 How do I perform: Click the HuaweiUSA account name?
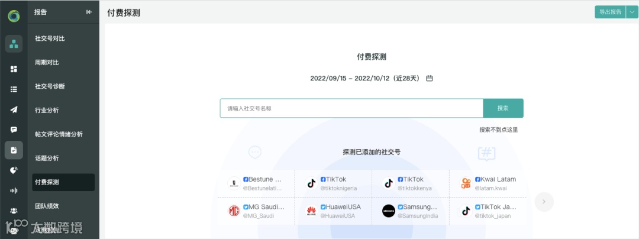(x=343, y=207)
